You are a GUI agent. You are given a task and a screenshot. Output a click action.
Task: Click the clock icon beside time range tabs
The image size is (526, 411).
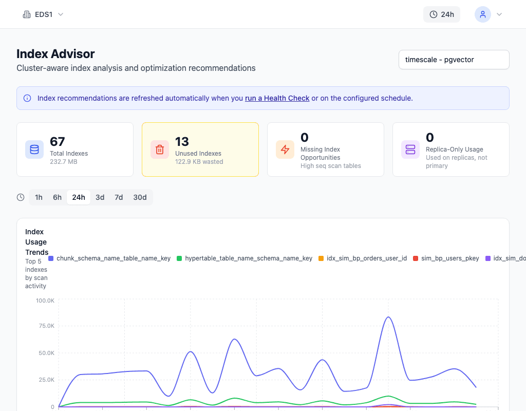21,197
